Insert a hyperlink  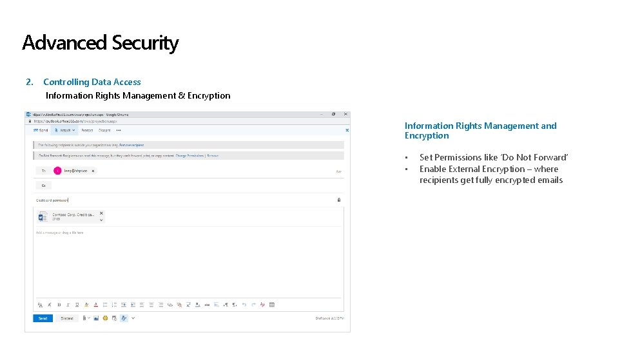(x=170, y=305)
